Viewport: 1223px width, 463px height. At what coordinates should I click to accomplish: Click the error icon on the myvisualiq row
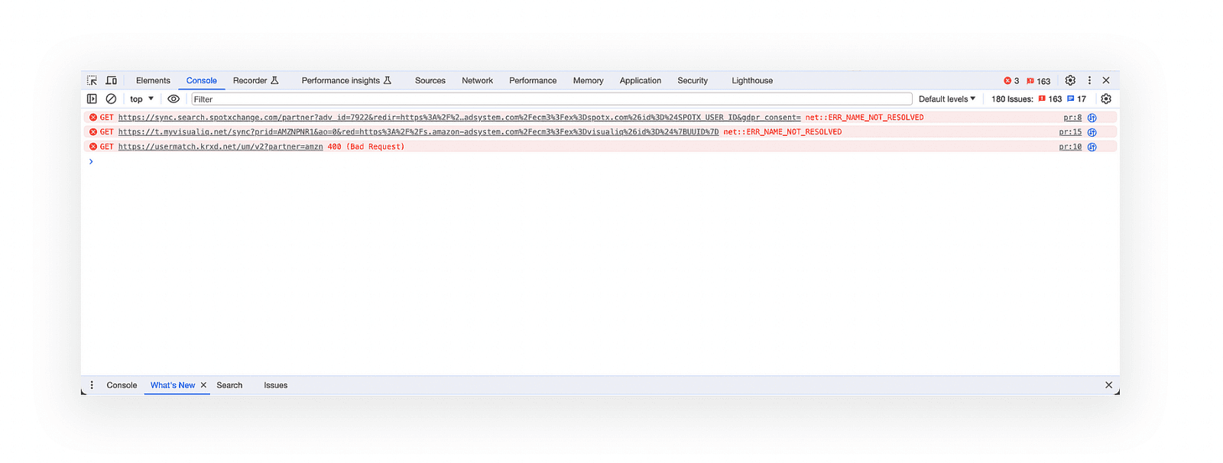(93, 132)
